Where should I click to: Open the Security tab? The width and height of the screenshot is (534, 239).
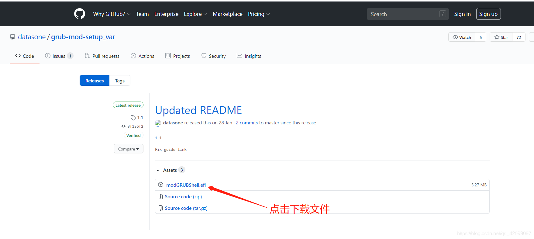click(214, 56)
